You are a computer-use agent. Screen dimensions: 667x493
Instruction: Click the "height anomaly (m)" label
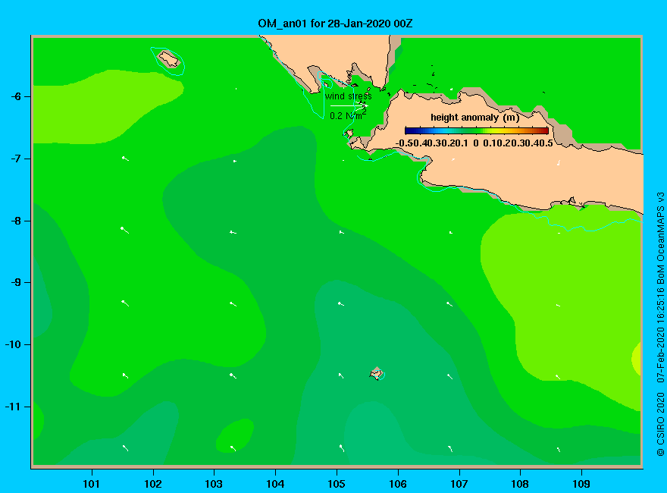coord(474,118)
